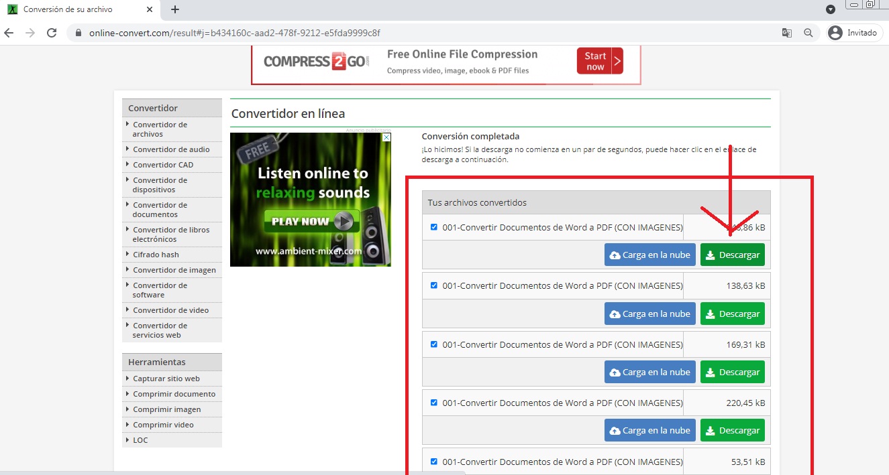Toggle checkbox for the 138,63 kB file

click(434, 285)
